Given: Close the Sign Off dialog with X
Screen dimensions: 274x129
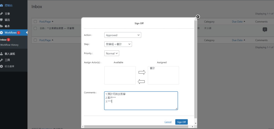Looking at the screenshot, I should pos(198,17).
